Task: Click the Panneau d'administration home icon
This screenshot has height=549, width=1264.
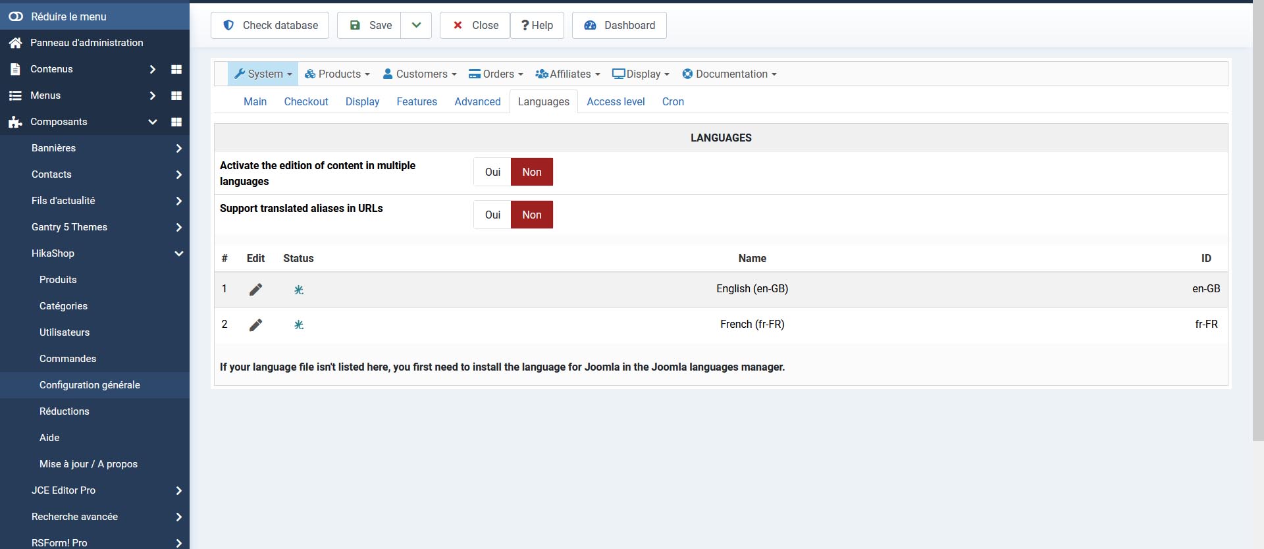Action: pyautogui.click(x=16, y=43)
